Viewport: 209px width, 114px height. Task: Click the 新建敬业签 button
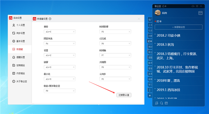[x=179, y=27]
